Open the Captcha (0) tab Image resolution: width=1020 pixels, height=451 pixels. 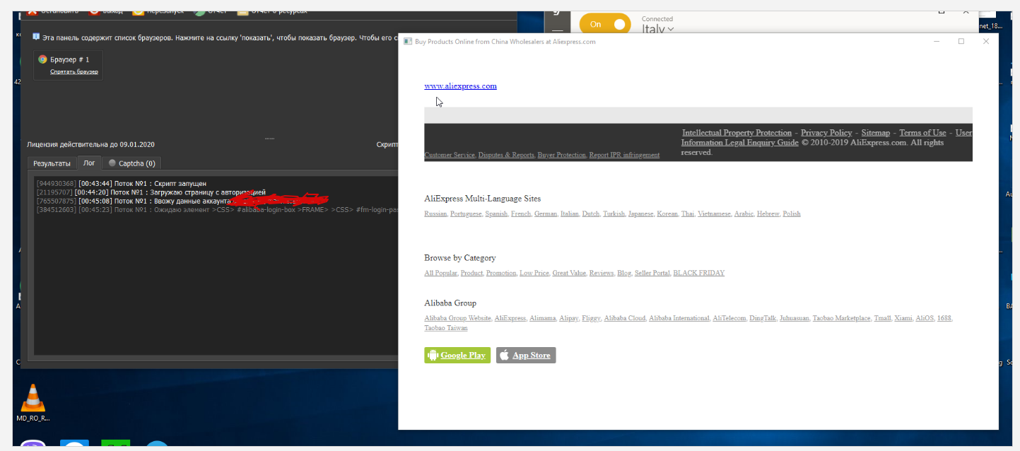click(x=131, y=163)
